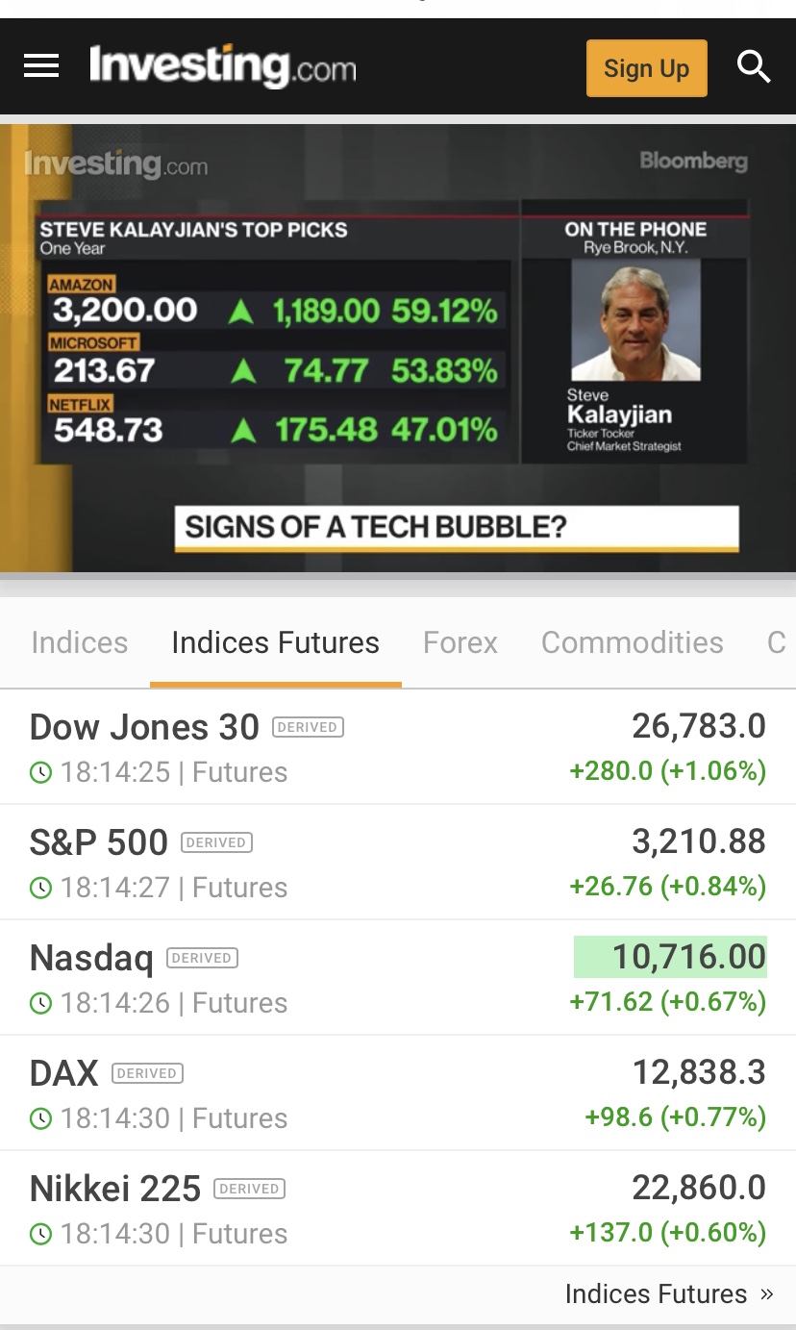The image size is (796, 1330).
Task: Open the Indices Futures more link
Action: point(668,1294)
